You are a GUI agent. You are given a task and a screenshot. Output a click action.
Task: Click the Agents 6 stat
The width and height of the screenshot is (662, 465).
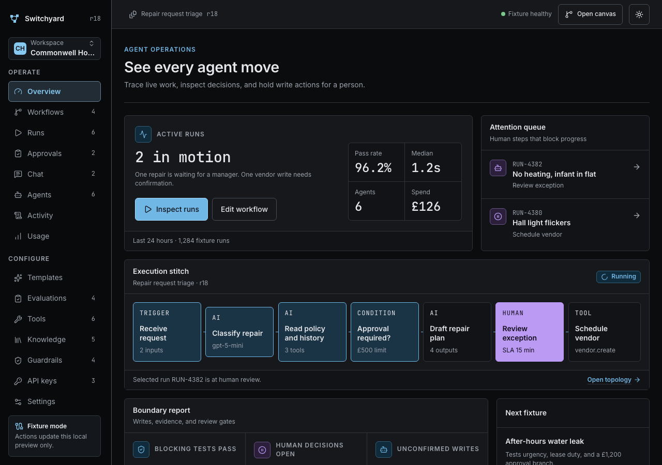click(x=377, y=201)
